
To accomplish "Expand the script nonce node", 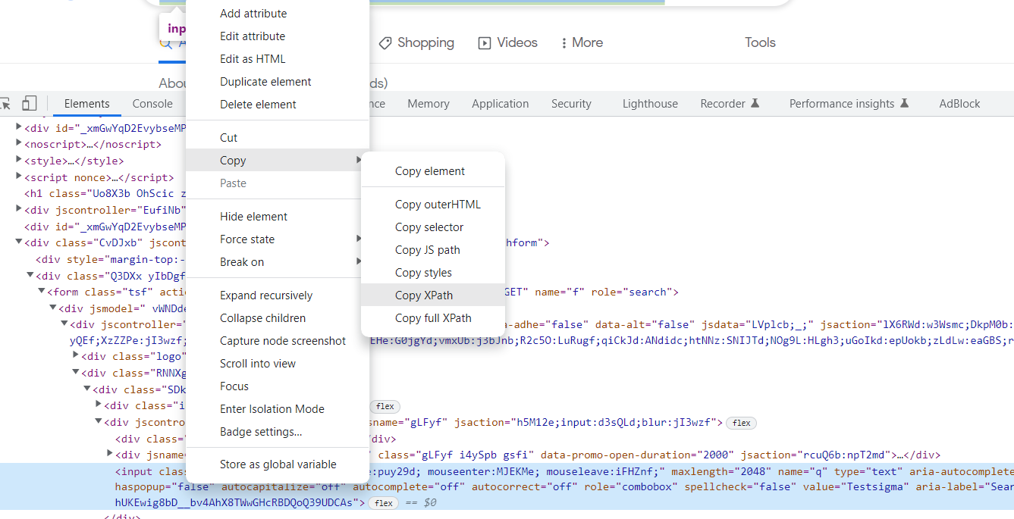I will click(x=19, y=177).
